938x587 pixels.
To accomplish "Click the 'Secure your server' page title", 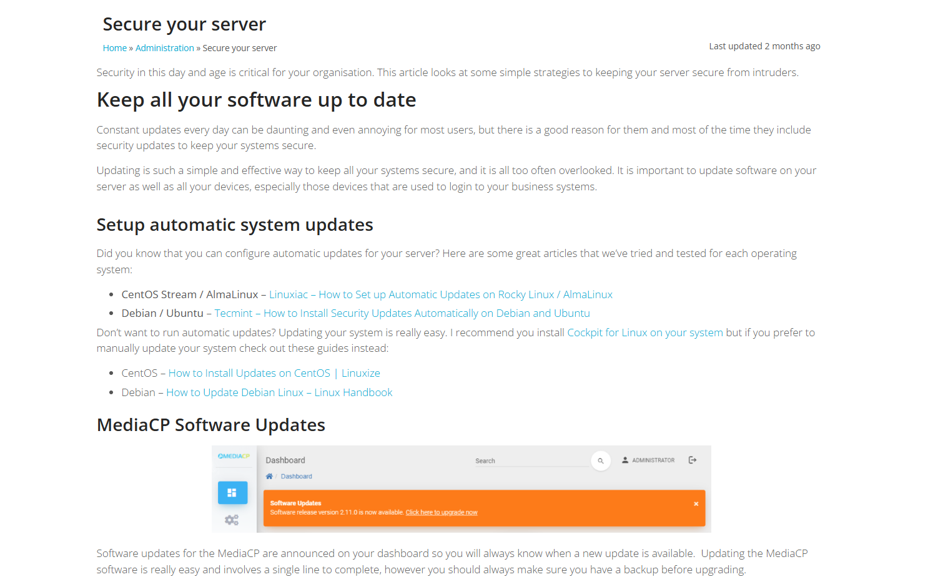I will [x=184, y=24].
